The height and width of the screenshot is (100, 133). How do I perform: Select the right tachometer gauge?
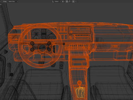51,34
